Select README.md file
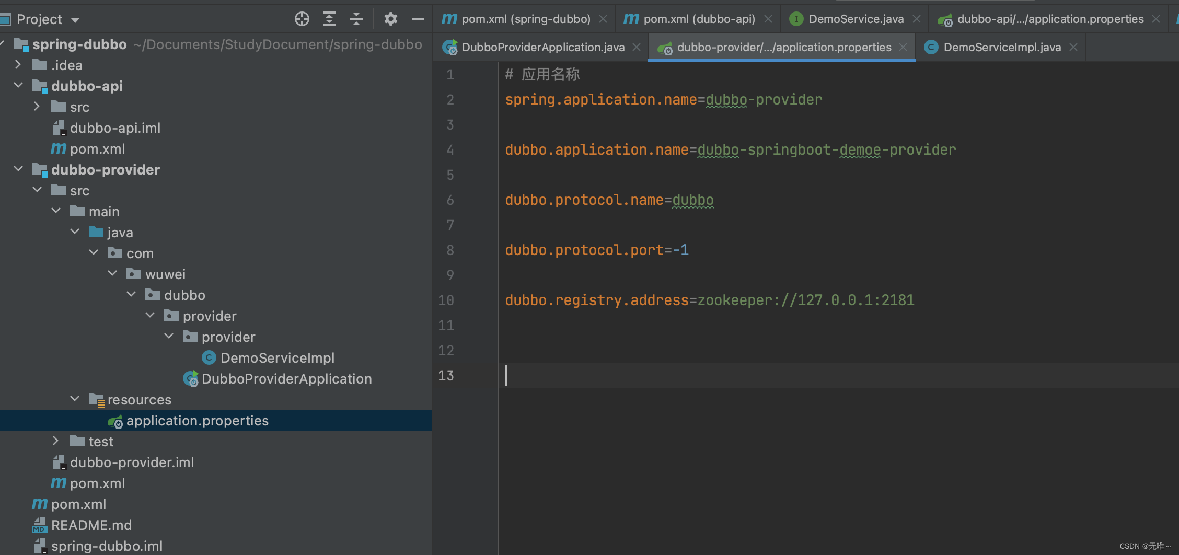 pos(91,525)
